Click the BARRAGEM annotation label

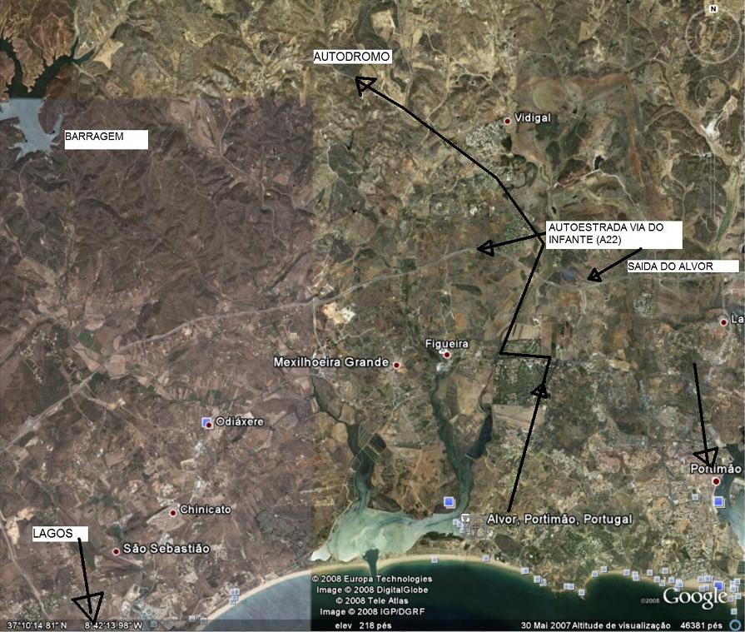(x=106, y=140)
